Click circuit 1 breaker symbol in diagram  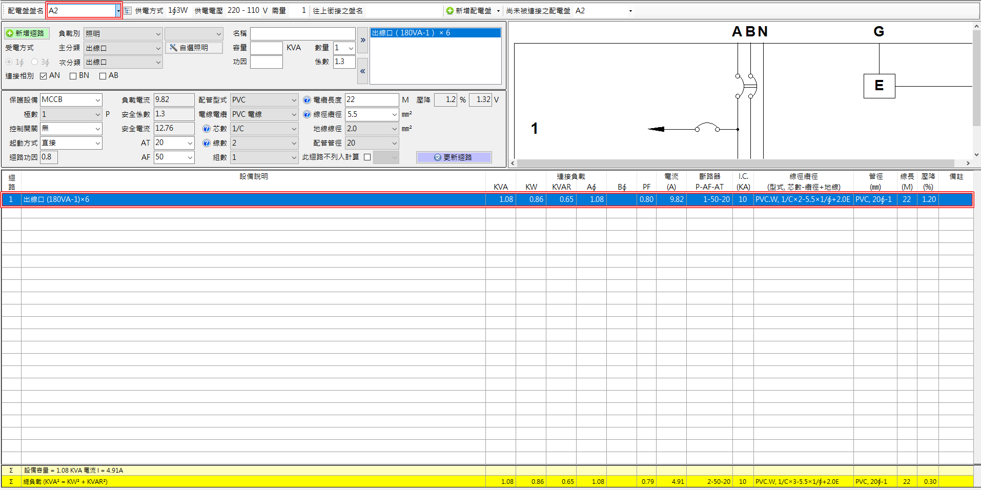(x=707, y=128)
